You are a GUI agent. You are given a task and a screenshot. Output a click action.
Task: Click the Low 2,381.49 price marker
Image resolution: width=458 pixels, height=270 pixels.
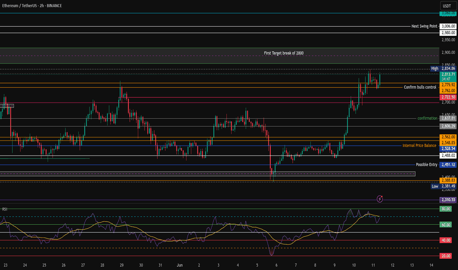[443, 186]
